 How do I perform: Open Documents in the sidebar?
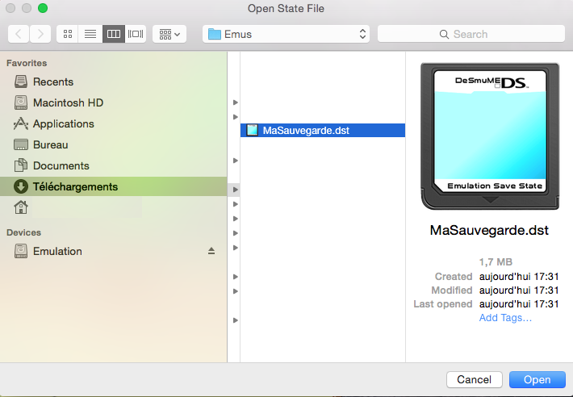point(113,165)
